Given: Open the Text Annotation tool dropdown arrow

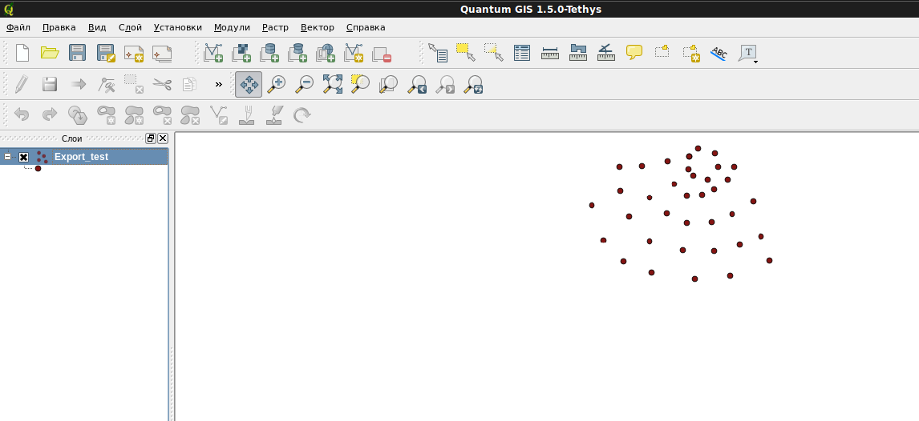Looking at the screenshot, I should [x=755, y=62].
